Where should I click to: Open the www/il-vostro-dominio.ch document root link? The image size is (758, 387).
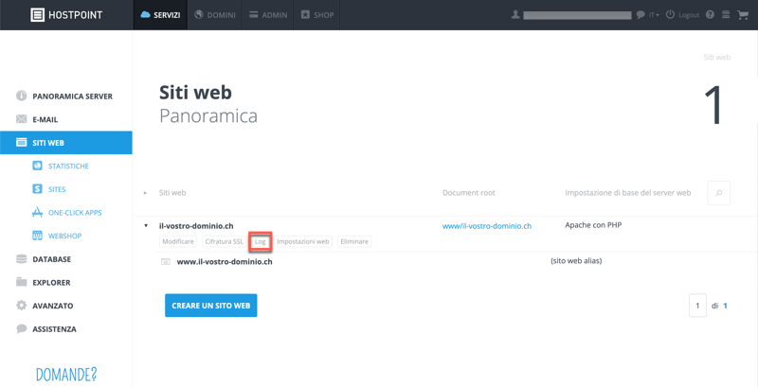[487, 226]
